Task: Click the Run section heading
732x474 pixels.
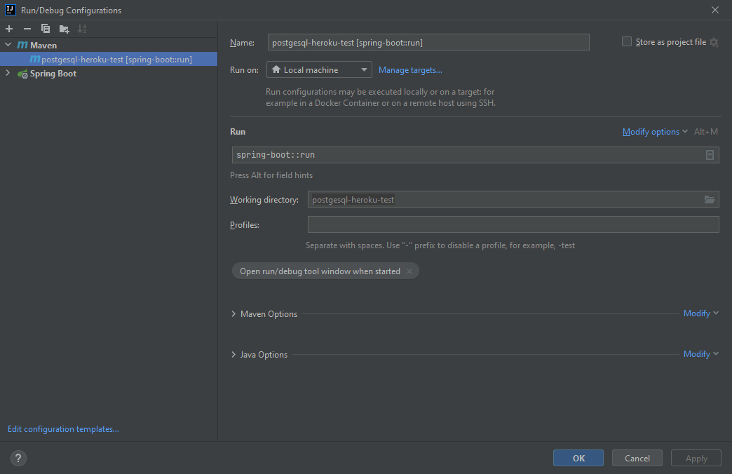Action: point(238,132)
